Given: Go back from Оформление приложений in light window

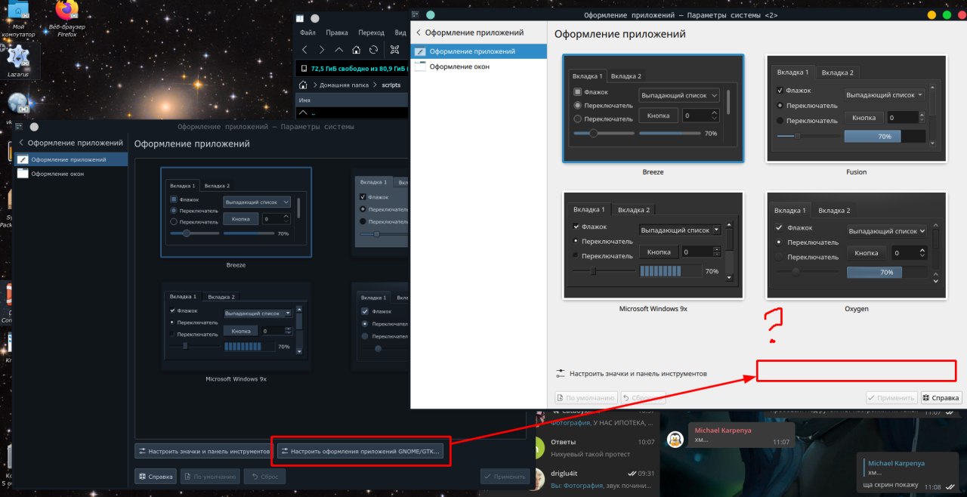Looking at the screenshot, I should (x=419, y=32).
